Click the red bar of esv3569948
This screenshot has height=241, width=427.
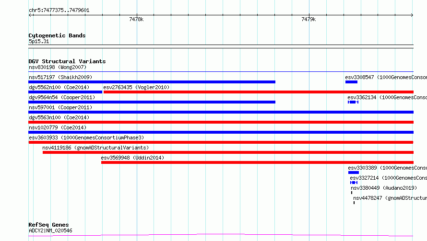point(257,162)
